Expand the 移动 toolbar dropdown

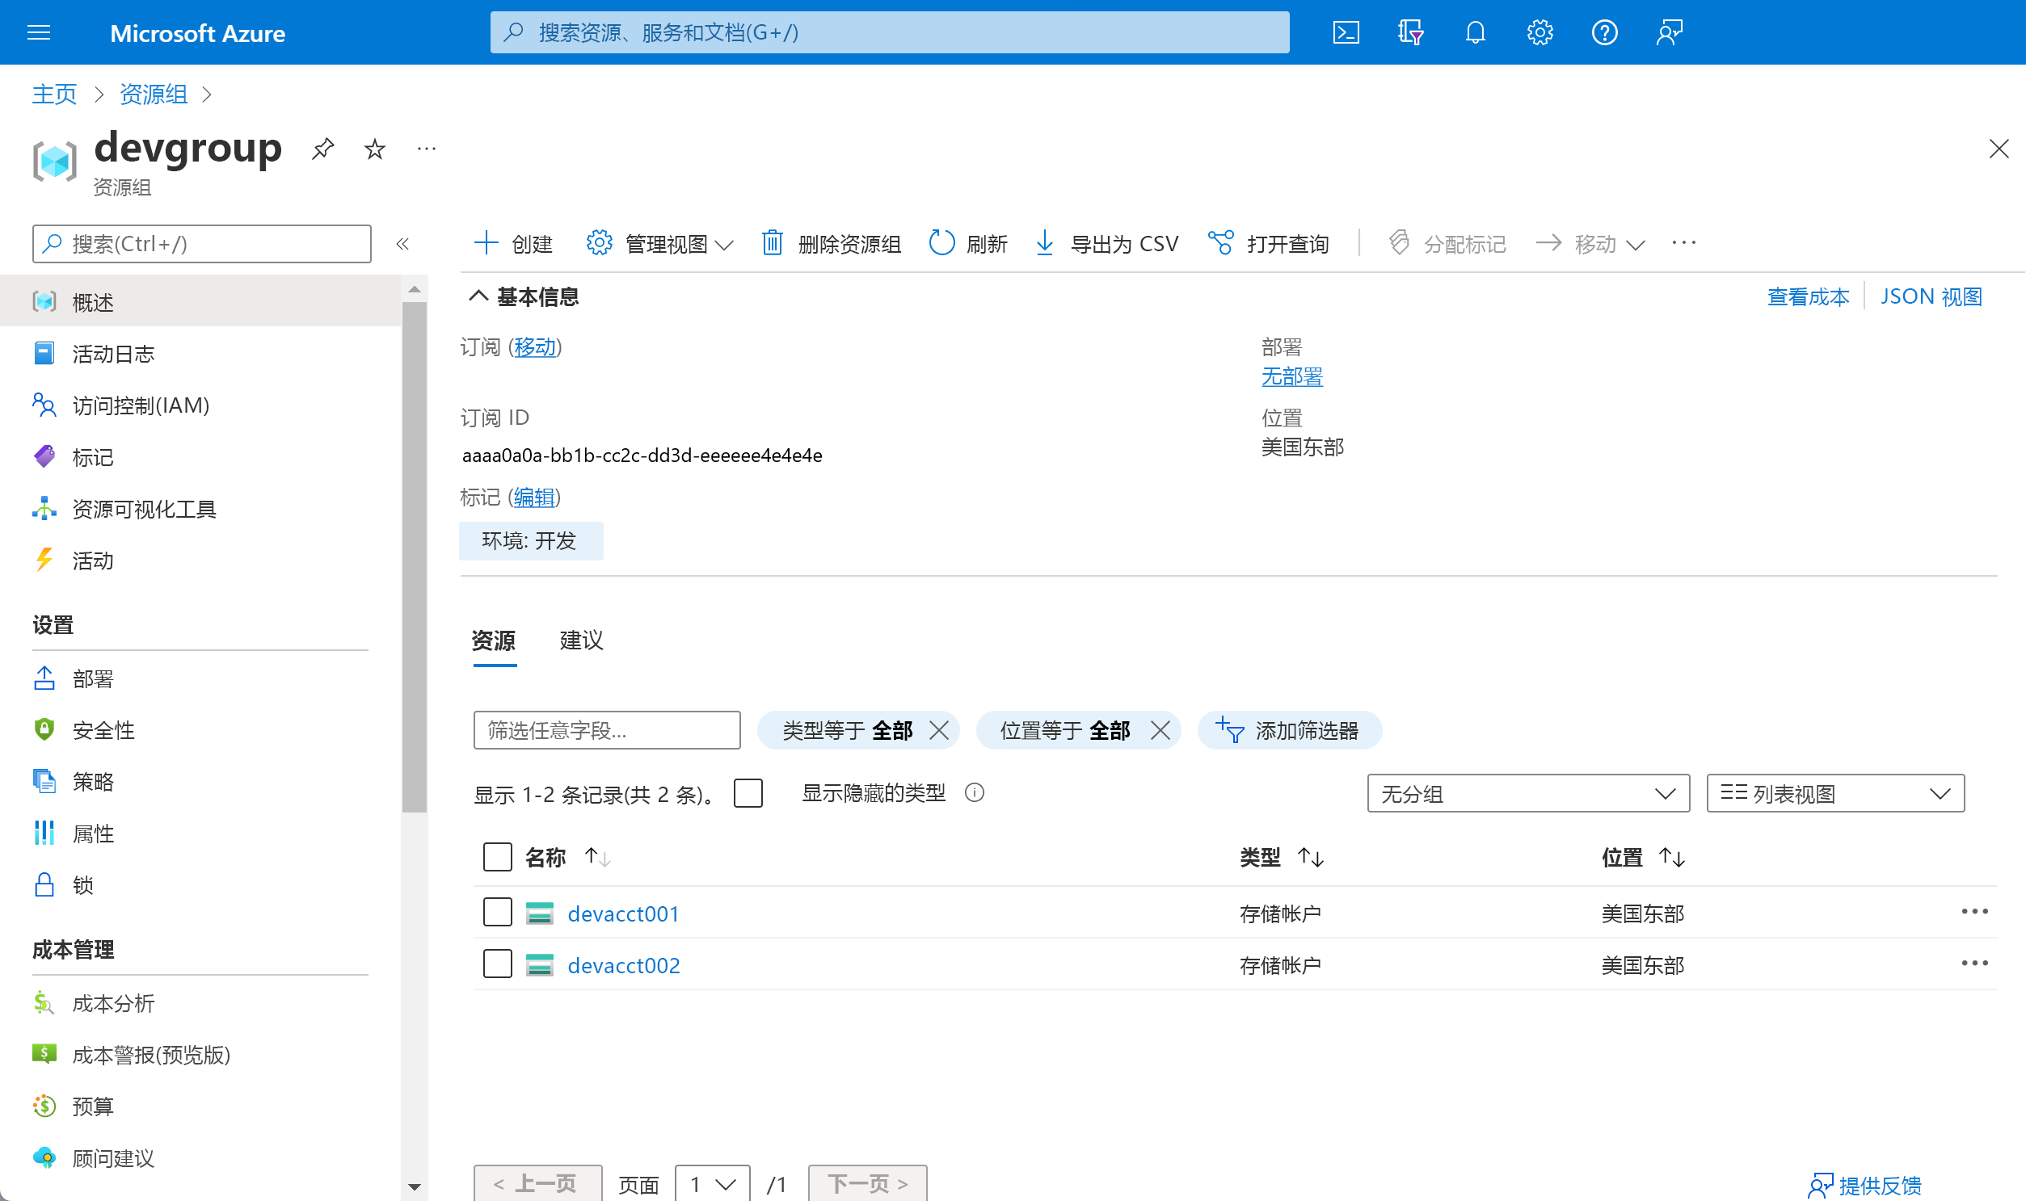click(x=1590, y=244)
